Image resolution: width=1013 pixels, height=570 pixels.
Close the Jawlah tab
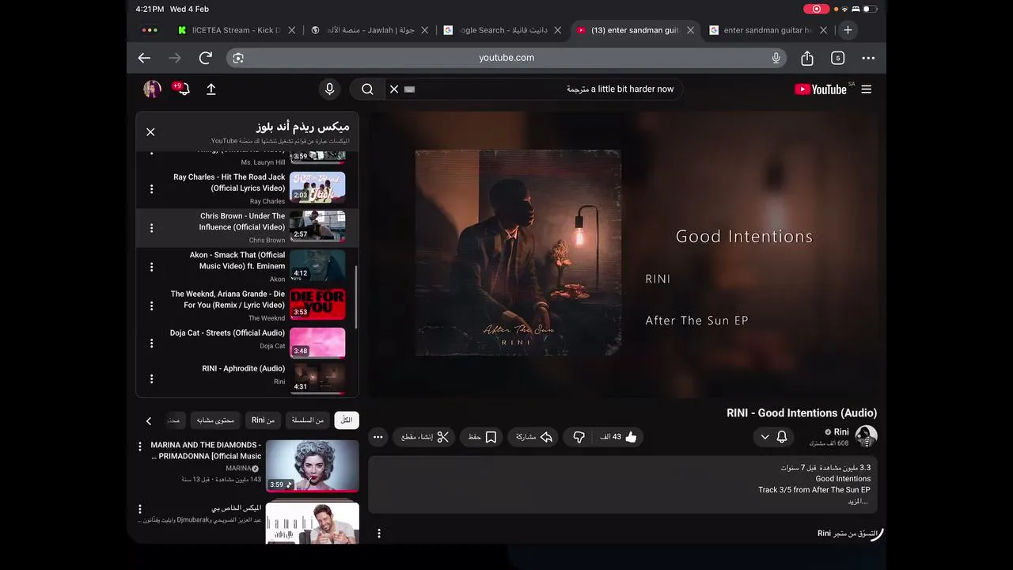425,30
